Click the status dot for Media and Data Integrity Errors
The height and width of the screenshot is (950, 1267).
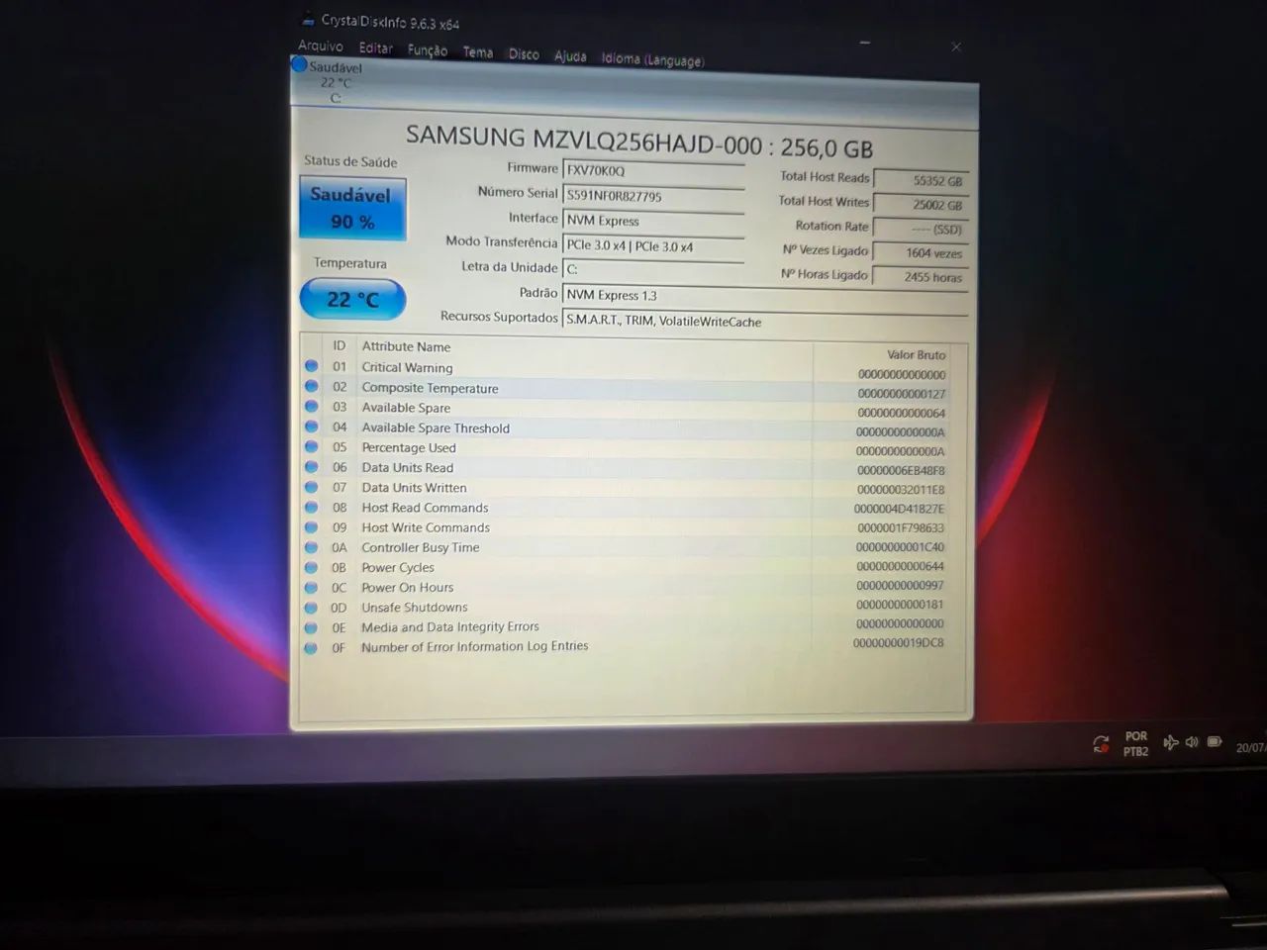(x=312, y=627)
